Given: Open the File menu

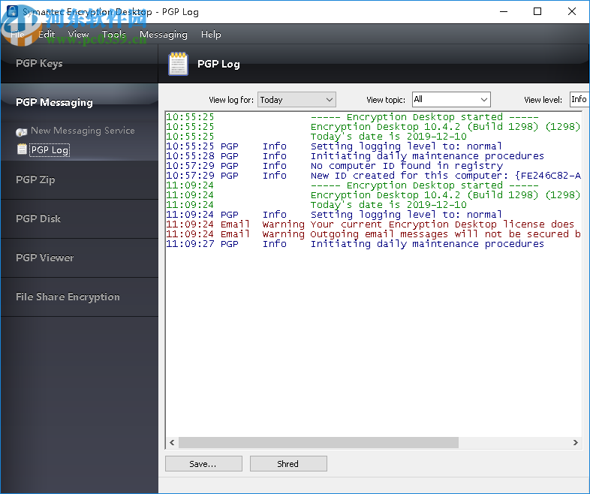Looking at the screenshot, I should [17, 35].
